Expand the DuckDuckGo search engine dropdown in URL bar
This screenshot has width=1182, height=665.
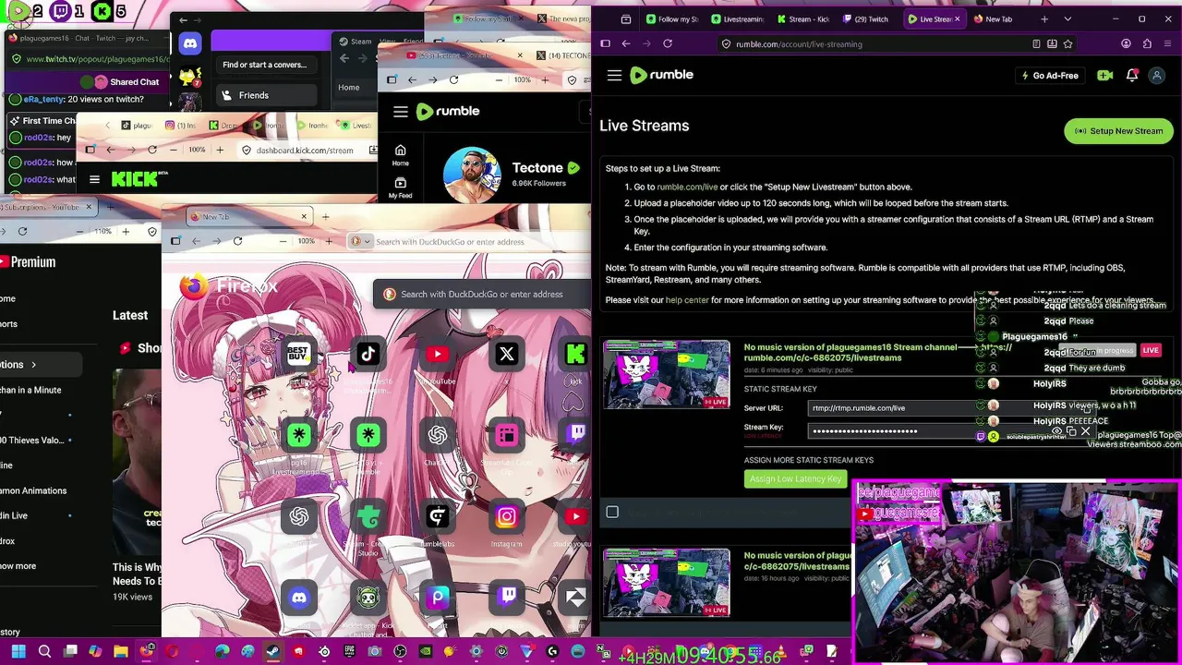(x=359, y=242)
